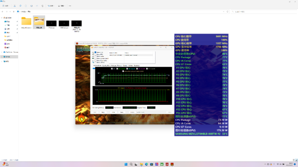Go forward using Explorer's forward arrow

pyautogui.click(x=7, y=12)
